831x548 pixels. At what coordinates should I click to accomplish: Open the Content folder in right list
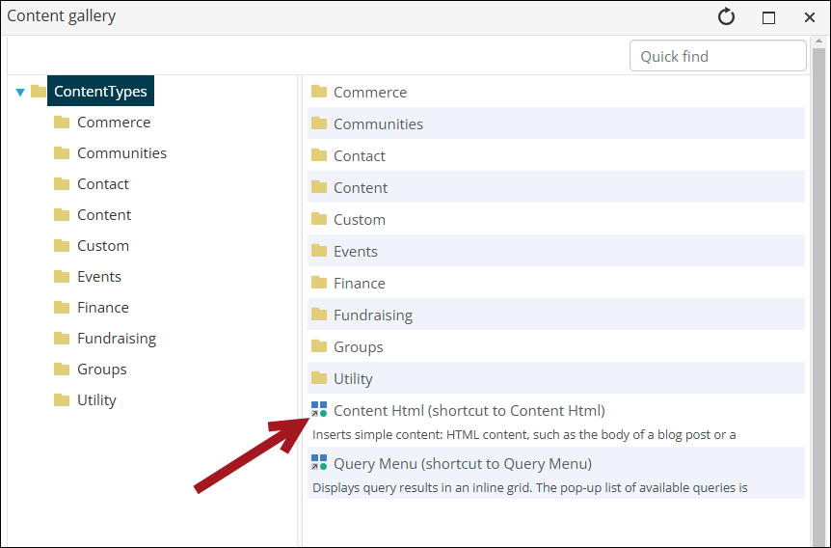[361, 187]
